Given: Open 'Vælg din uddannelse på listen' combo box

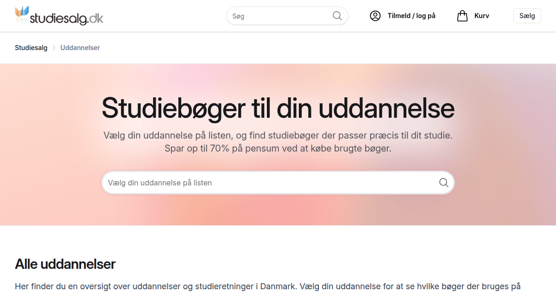Looking at the screenshot, I should [x=269, y=183].
